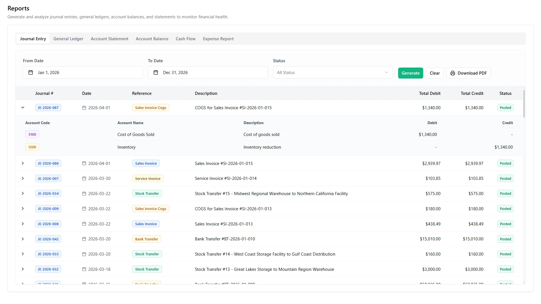Click "Cost of Goods Sold" account name
The image size is (541, 304).
(x=136, y=134)
